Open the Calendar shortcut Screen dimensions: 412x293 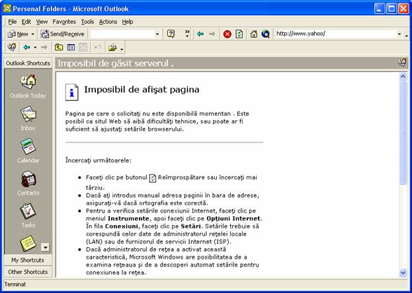click(28, 150)
